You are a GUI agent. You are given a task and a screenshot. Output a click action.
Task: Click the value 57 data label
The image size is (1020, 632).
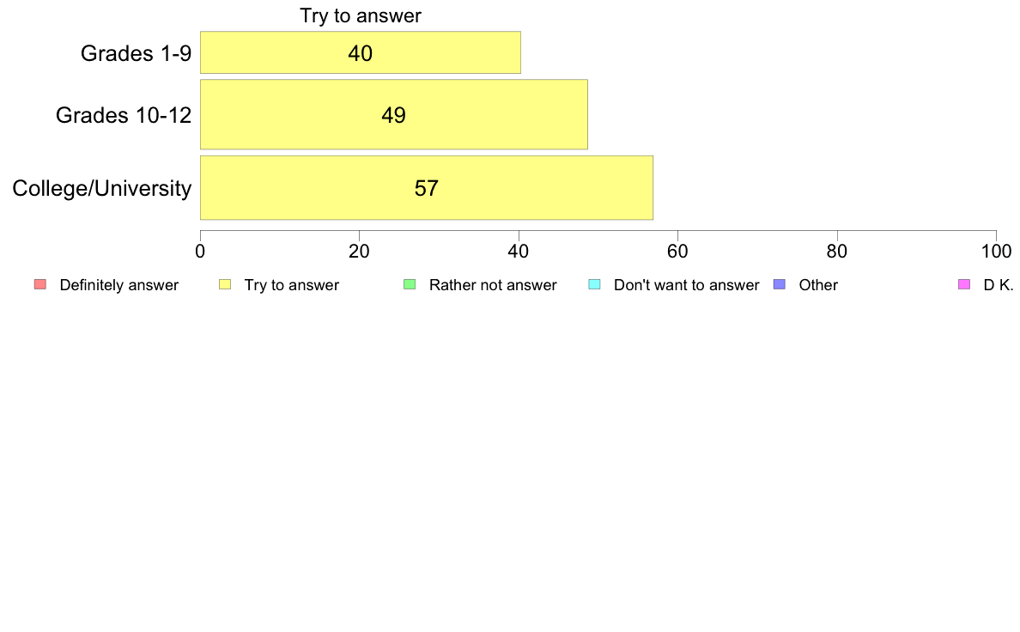pos(427,188)
